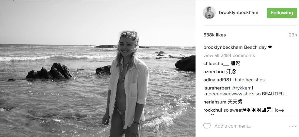The image size is (299, 137).
Task: Open neriahsum commenter profile
Action: [215, 102]
